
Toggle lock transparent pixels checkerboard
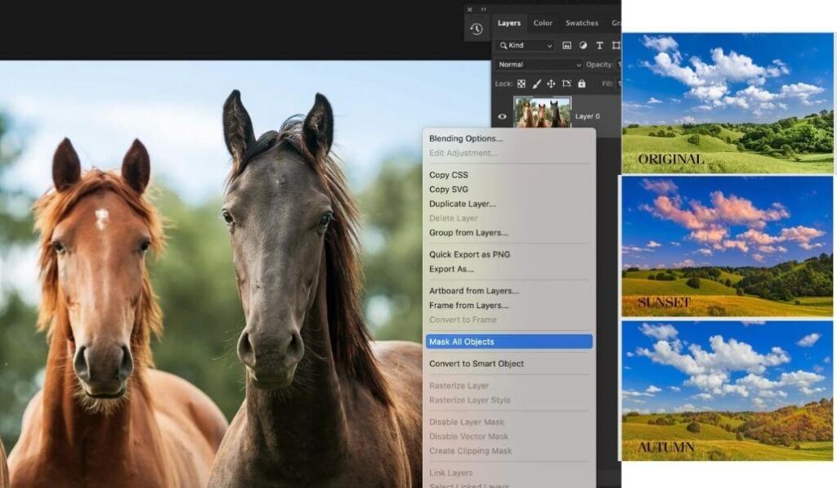point(521,83)
